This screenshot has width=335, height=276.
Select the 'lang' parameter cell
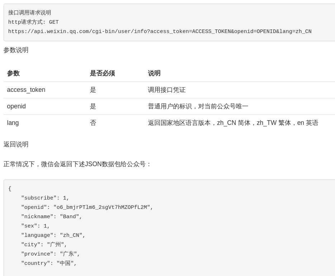click(x=13, y=123)
